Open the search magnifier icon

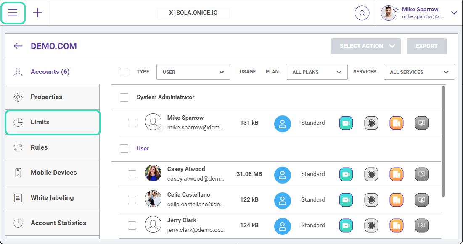point(362,13)
